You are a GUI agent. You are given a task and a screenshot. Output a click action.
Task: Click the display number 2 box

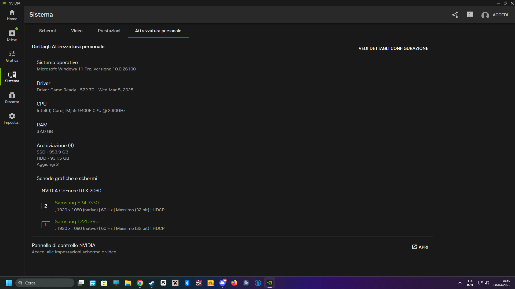point(46,206)
